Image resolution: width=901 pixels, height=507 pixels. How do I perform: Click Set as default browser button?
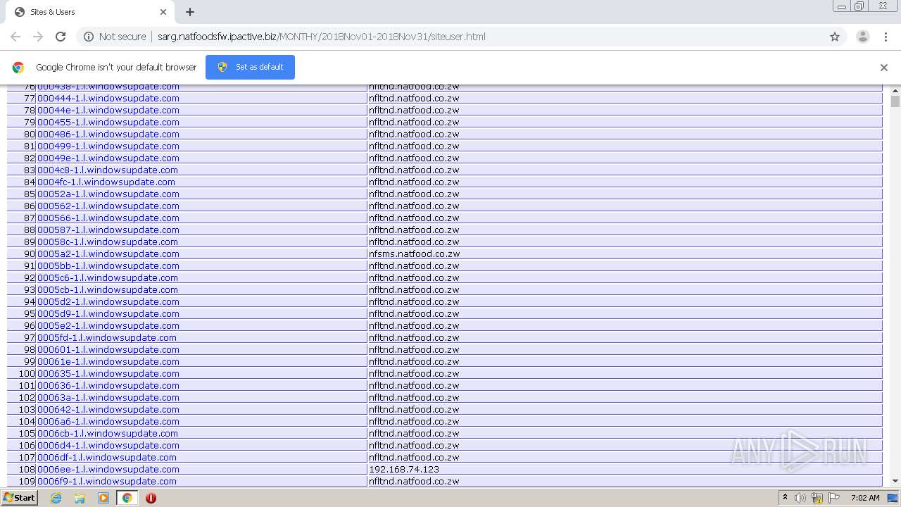click(x=250, y=67)
